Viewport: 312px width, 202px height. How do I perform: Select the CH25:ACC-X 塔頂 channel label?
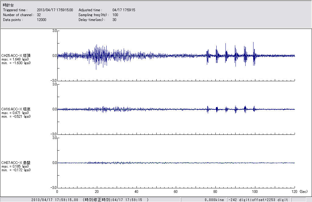pyautogui.click(x=16, y=55)
